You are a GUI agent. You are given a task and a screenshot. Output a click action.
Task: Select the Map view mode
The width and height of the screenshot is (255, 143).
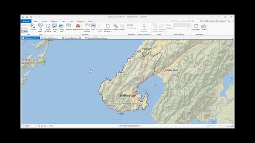click(x=25, y=31)
